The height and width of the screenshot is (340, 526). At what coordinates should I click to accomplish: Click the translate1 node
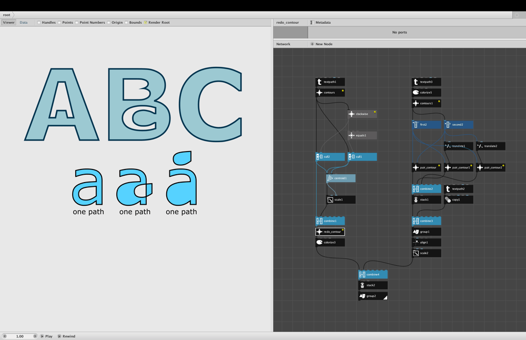(x=459, y=146)
